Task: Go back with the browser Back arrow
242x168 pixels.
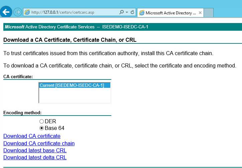Action: 6,12
